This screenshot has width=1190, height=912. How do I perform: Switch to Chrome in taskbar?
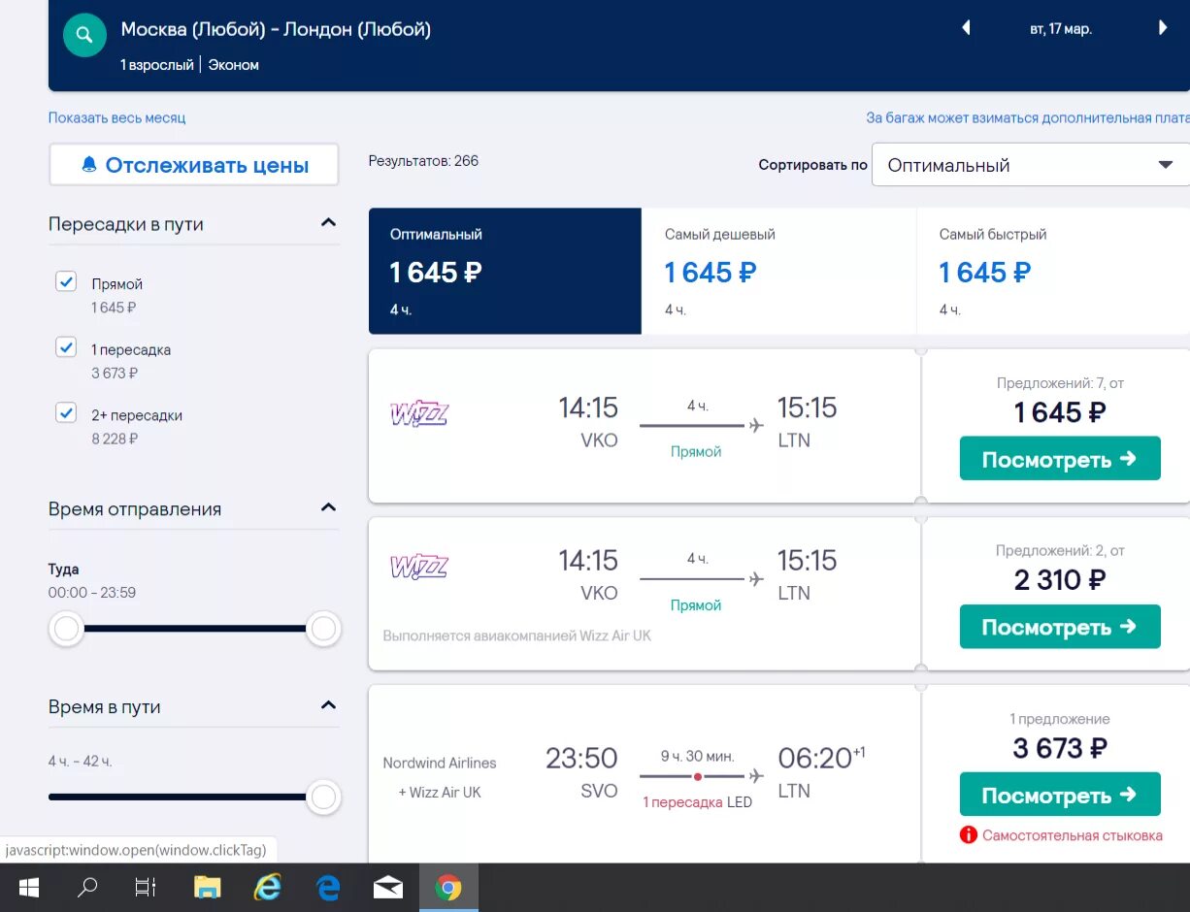pyautogui.click(x=448, y=888)
